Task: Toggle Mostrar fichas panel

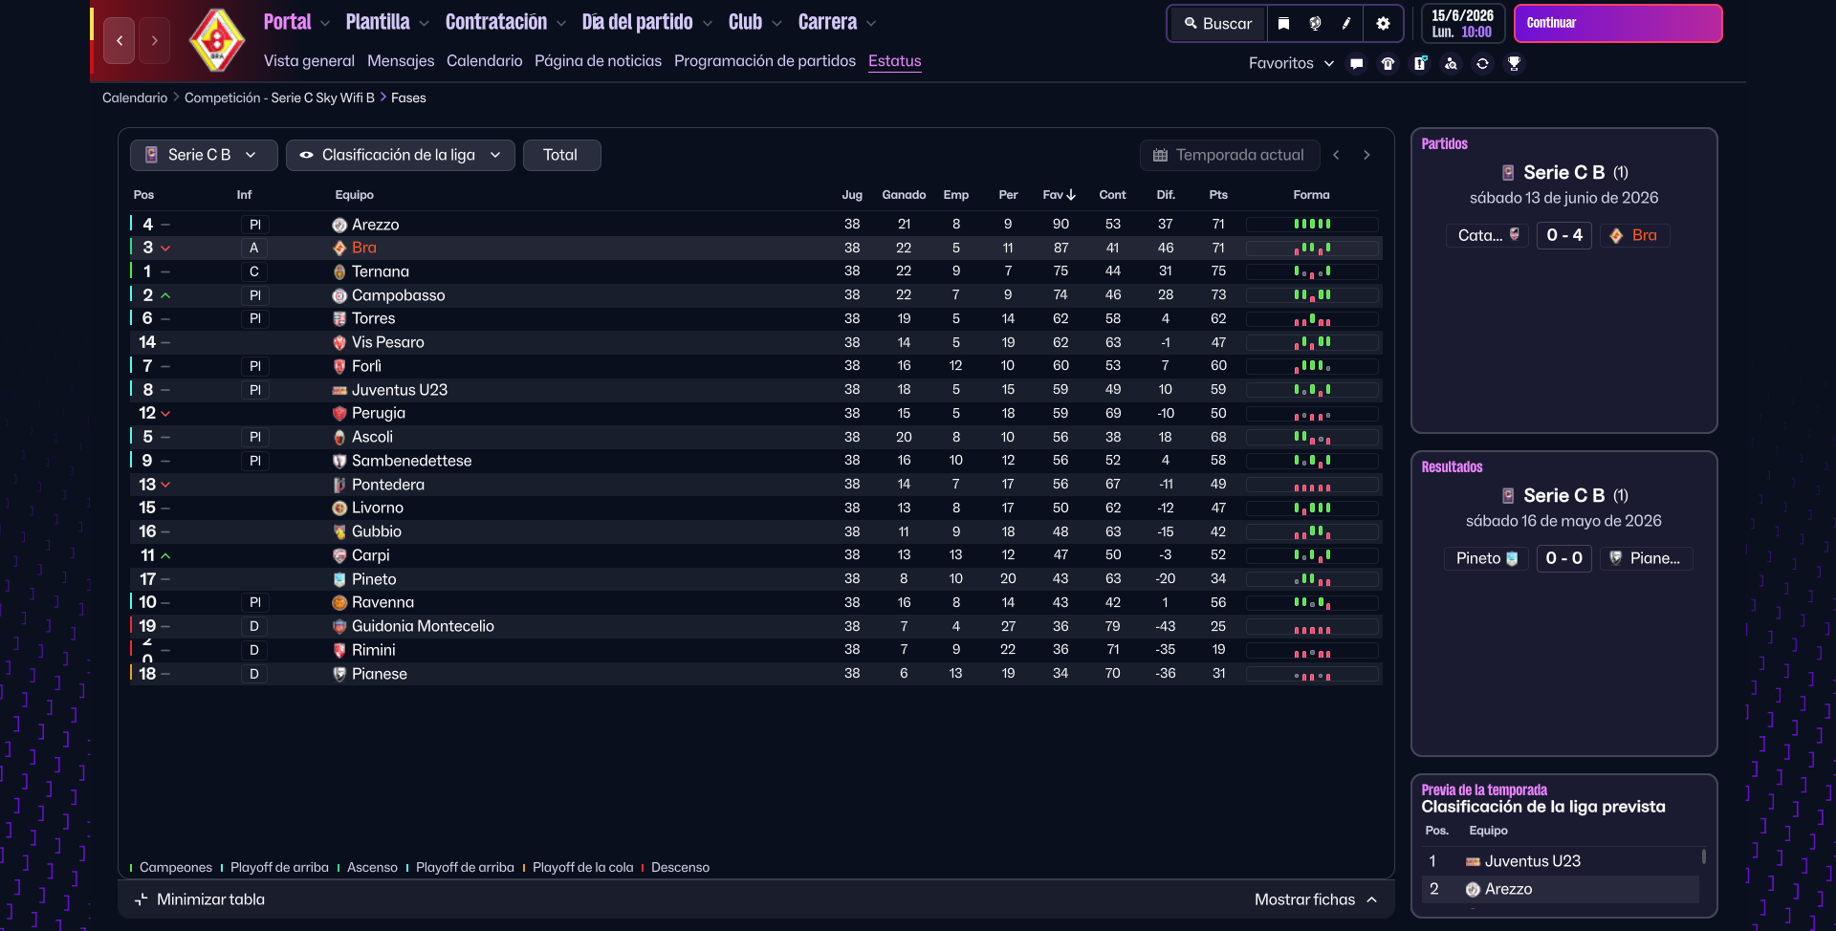Action: (1315, 899)
